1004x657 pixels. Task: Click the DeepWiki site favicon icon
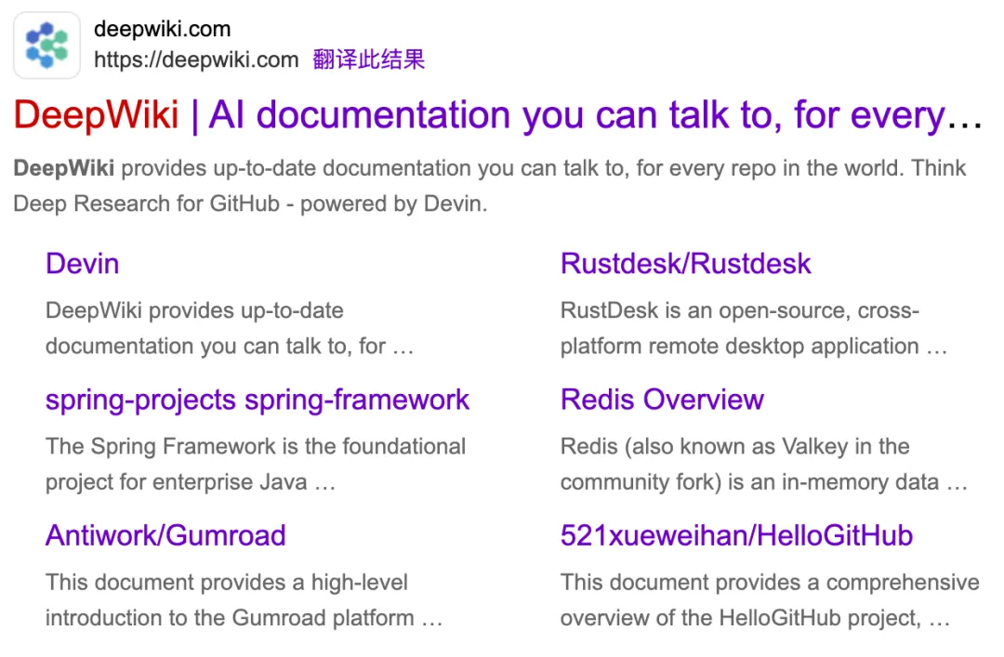pos(46,46)
